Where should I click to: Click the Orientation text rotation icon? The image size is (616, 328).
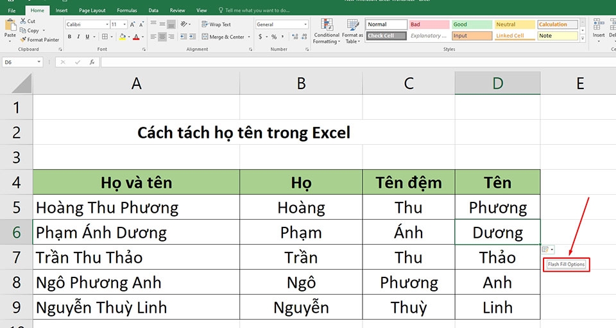tap(184, 24)
